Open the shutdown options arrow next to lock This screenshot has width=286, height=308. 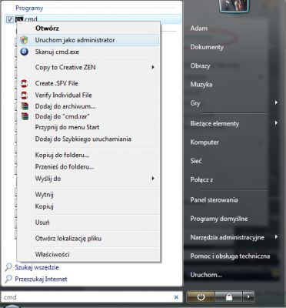click(x=248, y=297)
